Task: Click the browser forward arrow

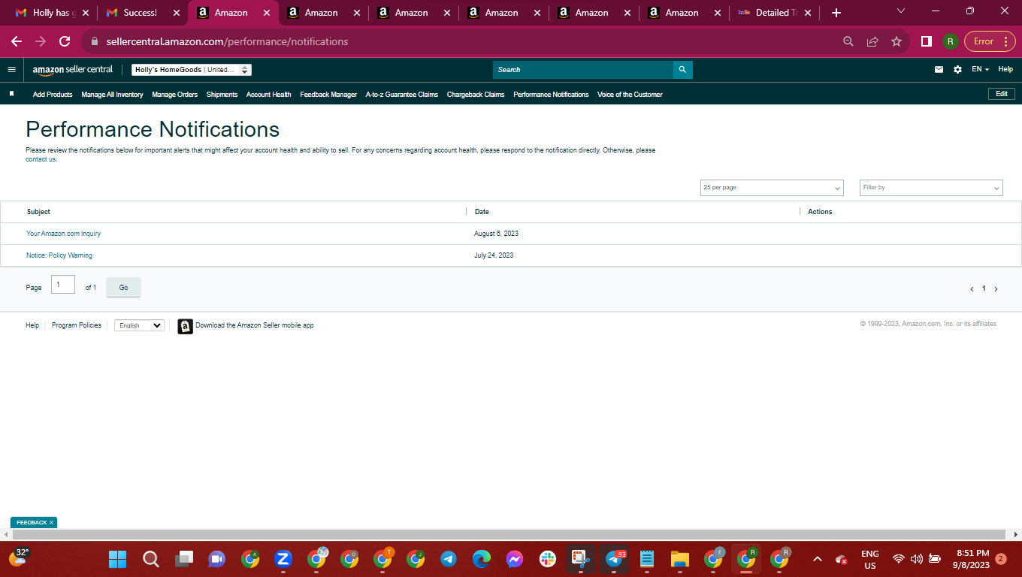Action: (41, 41)
